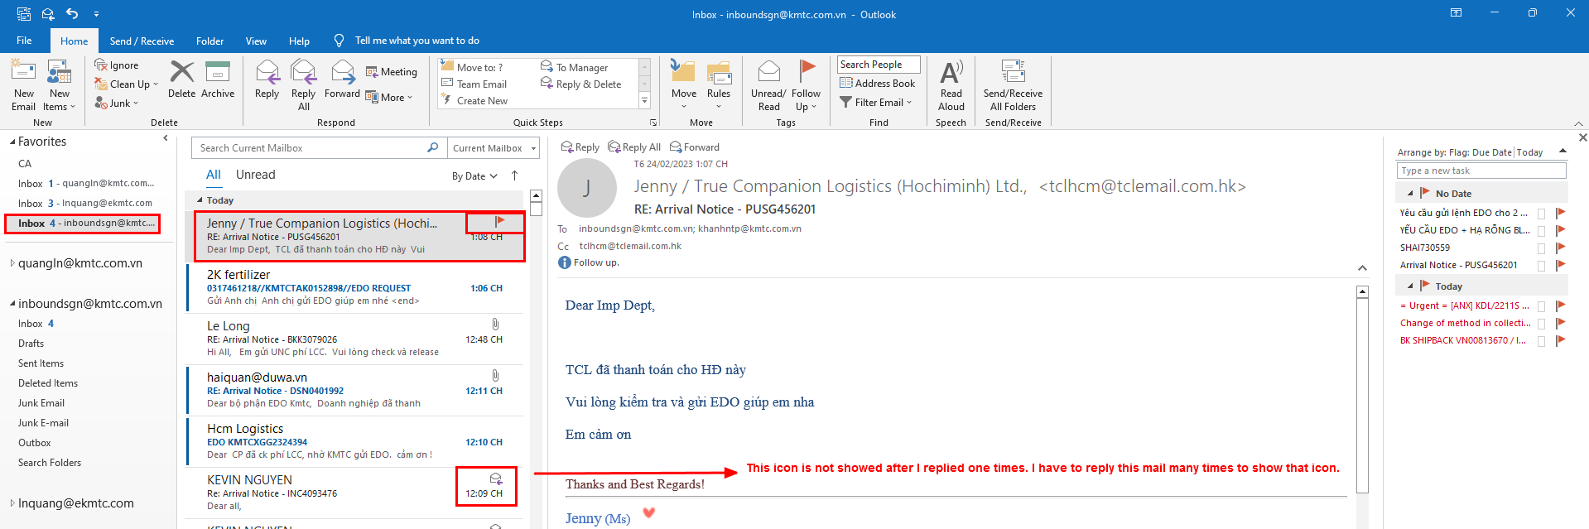Check the 'Yêu cầu gửi lệnh EDO' task checkbox
Viewport: 1589px width, 529px height.
tap(1541, 214)
